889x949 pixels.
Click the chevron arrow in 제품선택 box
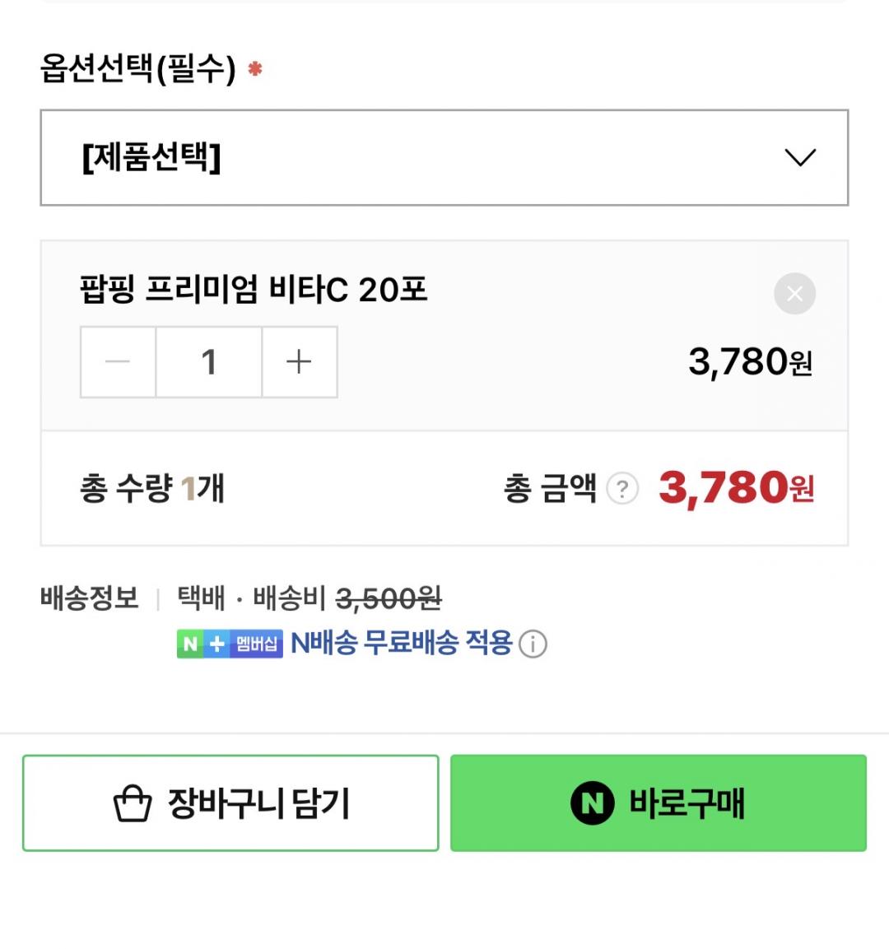tap(799, 157)
